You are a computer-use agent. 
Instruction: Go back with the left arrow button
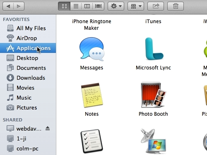tap(8, 6)
